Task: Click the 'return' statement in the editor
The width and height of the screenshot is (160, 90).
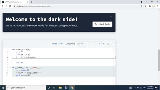Action: point(20,62)
